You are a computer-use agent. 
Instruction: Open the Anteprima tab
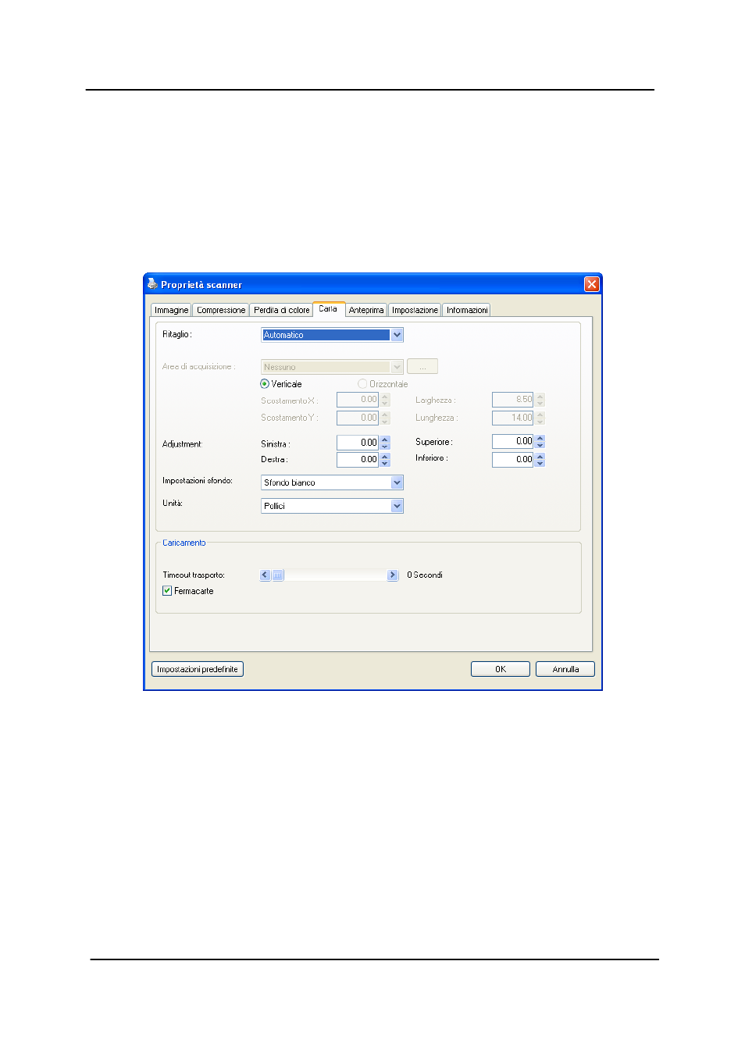[x=366, y=310]
